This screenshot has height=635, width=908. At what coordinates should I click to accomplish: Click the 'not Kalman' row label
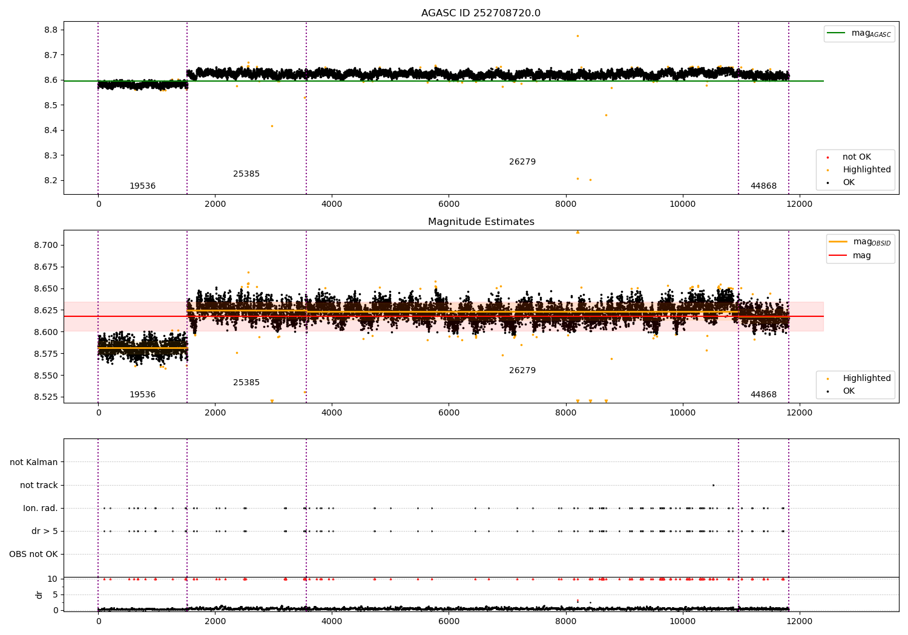34,463
